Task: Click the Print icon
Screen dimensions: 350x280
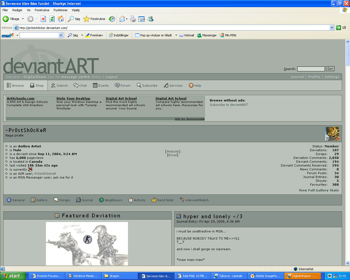Action: (x=133, y=19)
